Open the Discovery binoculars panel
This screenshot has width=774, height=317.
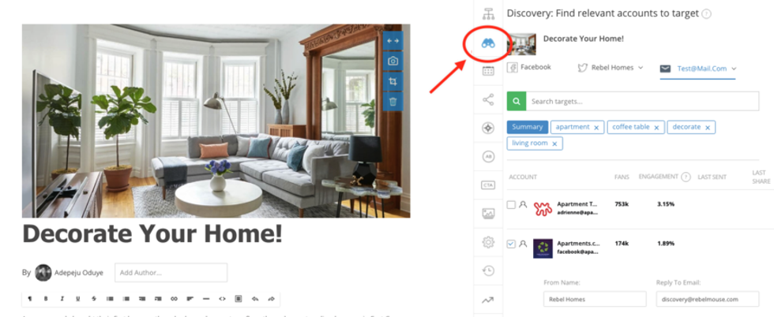coord(488,43)
